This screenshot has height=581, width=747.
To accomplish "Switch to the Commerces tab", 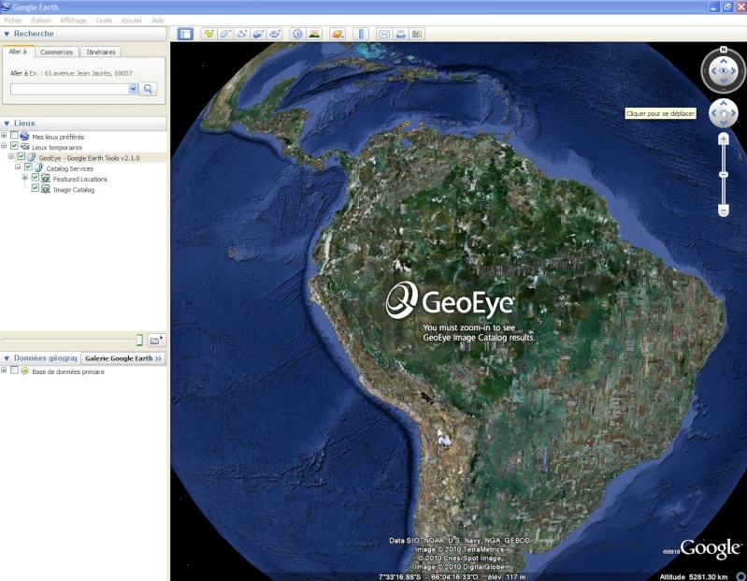I will click(x=57, y=52).
